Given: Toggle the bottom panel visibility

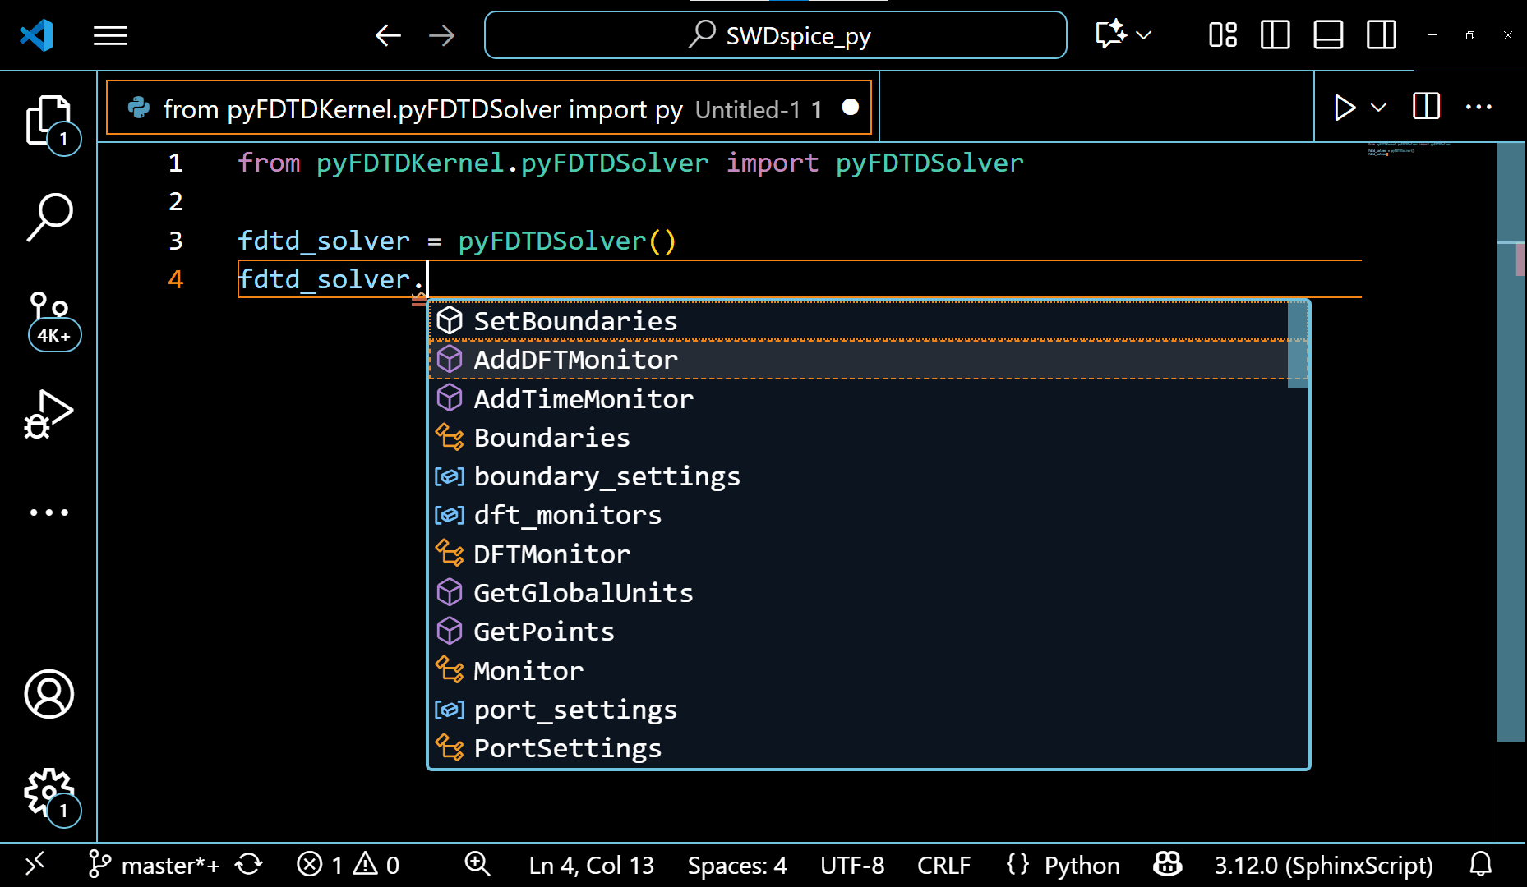Looking at the screenshot, I should (1328, 35).
